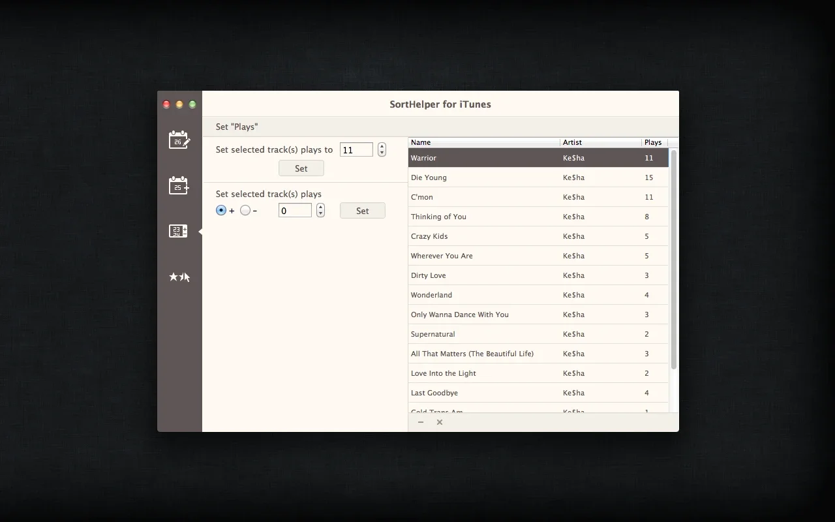The width and height of the screenshot is (835, 522).
Task: Select the play count calculator sidebar icon
Action: [178, 231]
